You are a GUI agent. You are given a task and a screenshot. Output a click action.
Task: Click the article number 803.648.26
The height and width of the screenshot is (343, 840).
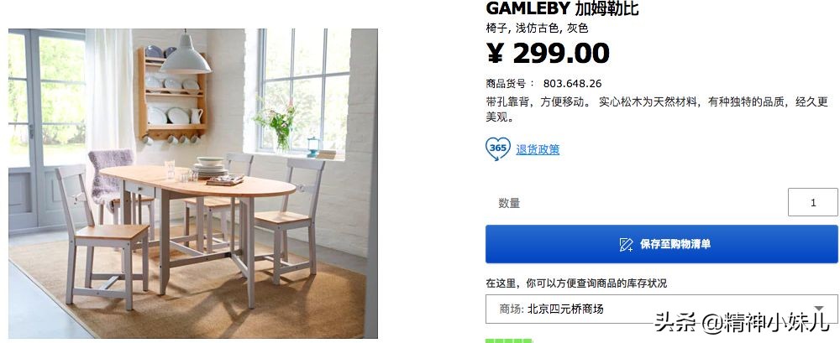(x=572, y=84)
